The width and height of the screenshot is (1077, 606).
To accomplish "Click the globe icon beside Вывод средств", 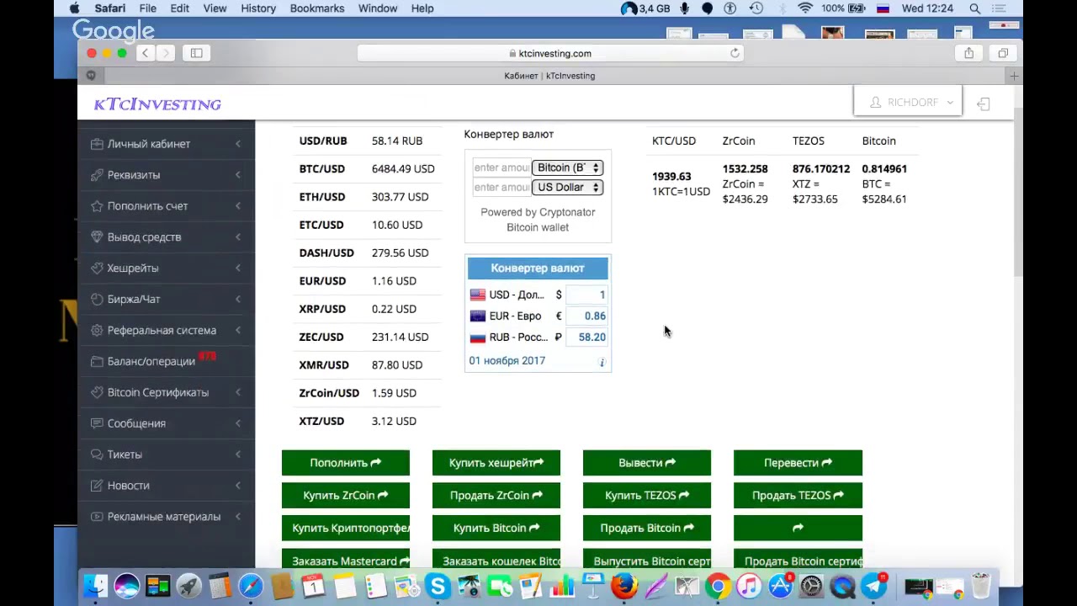I will click(97, 237).
